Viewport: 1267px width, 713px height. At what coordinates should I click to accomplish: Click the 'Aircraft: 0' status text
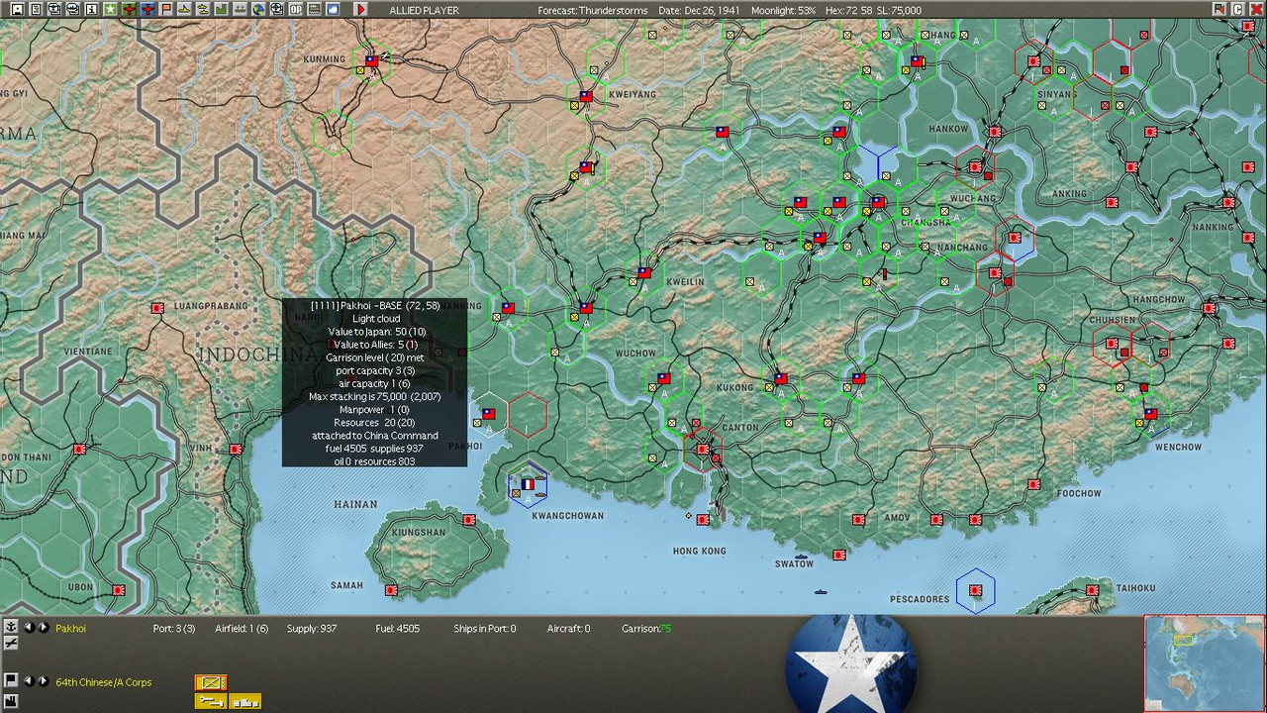pos(568,629)
